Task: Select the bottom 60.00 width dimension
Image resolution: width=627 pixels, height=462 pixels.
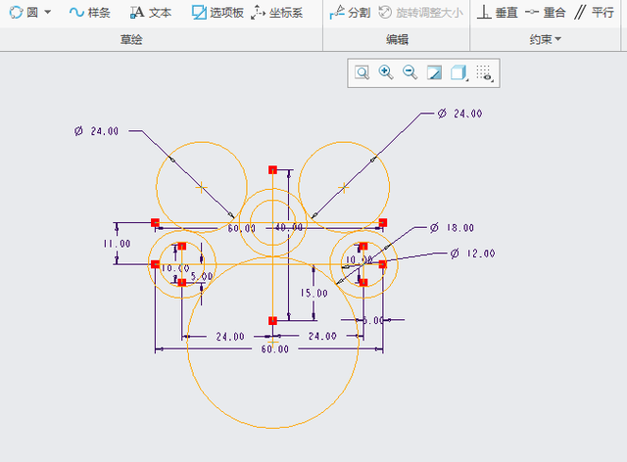Action: point(274,348)
